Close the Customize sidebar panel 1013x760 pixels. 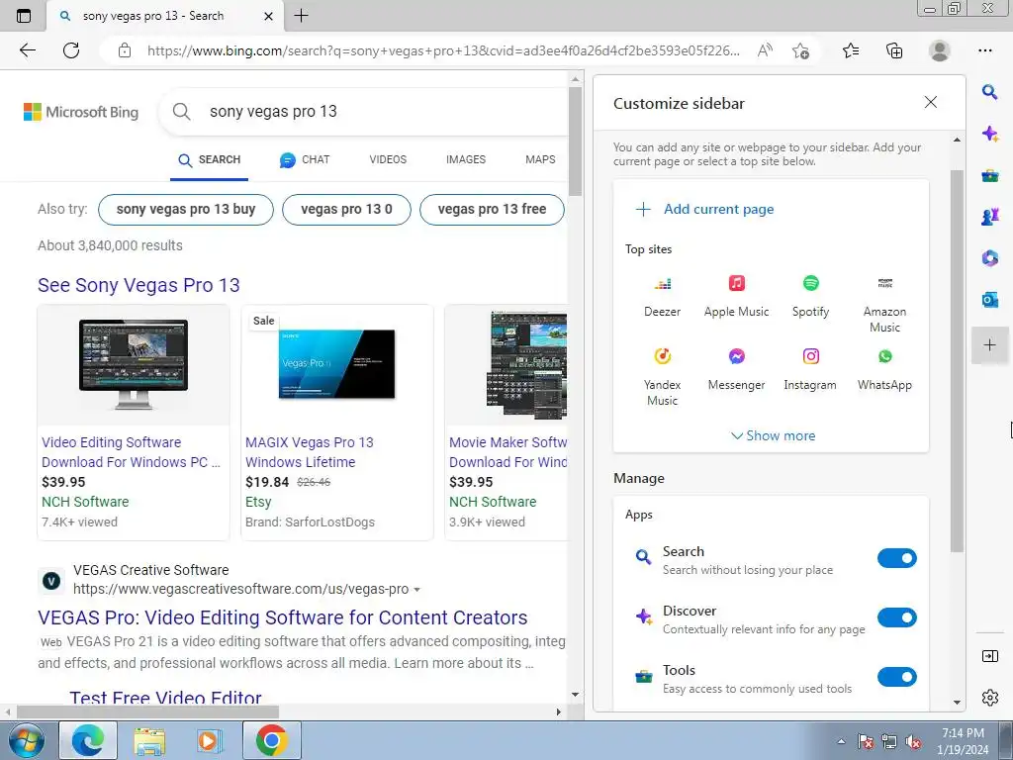coord(930,102)
